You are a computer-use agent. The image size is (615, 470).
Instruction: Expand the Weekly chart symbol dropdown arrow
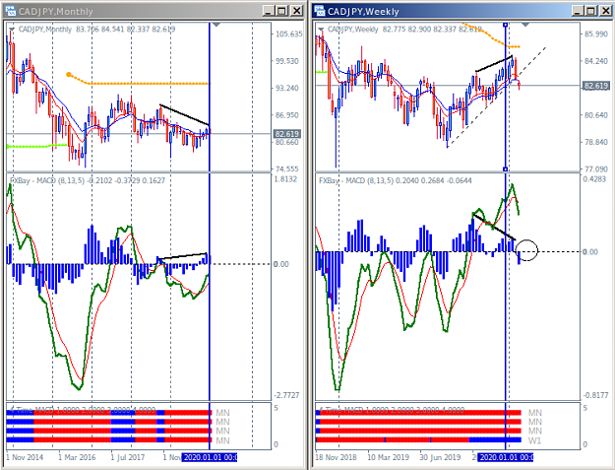[x=321, y=30]
